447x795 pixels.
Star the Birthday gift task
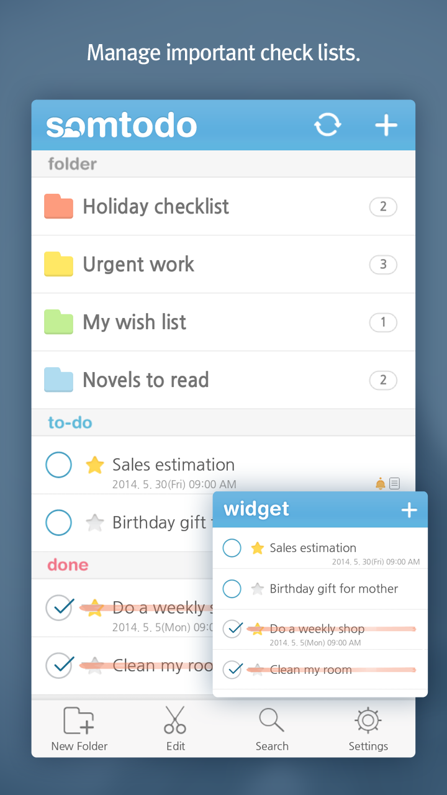pyautogui.click(x=95, y=522)
